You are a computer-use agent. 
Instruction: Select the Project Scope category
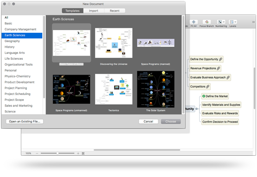[22, 100]
